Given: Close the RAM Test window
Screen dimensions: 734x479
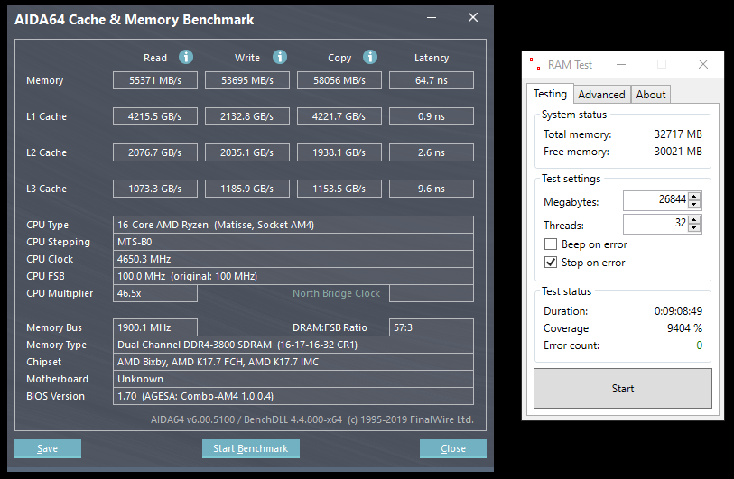Looking at the screenshot, I should 702,64.
